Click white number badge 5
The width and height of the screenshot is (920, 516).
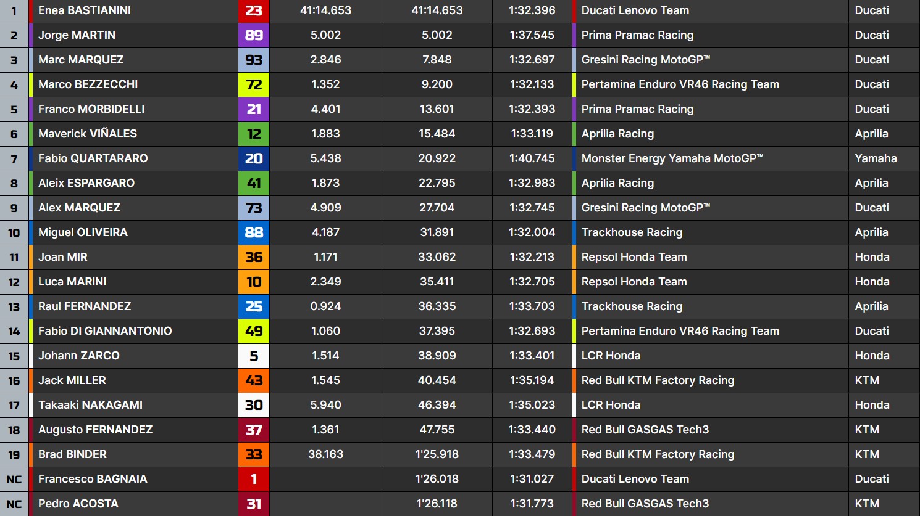tap(254, 356)
